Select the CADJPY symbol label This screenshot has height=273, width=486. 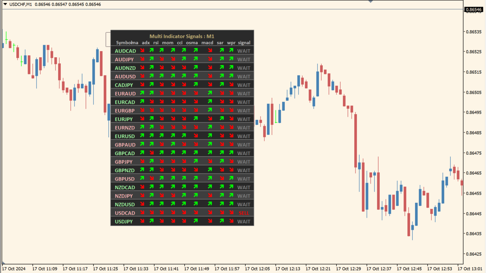[124, 85]
